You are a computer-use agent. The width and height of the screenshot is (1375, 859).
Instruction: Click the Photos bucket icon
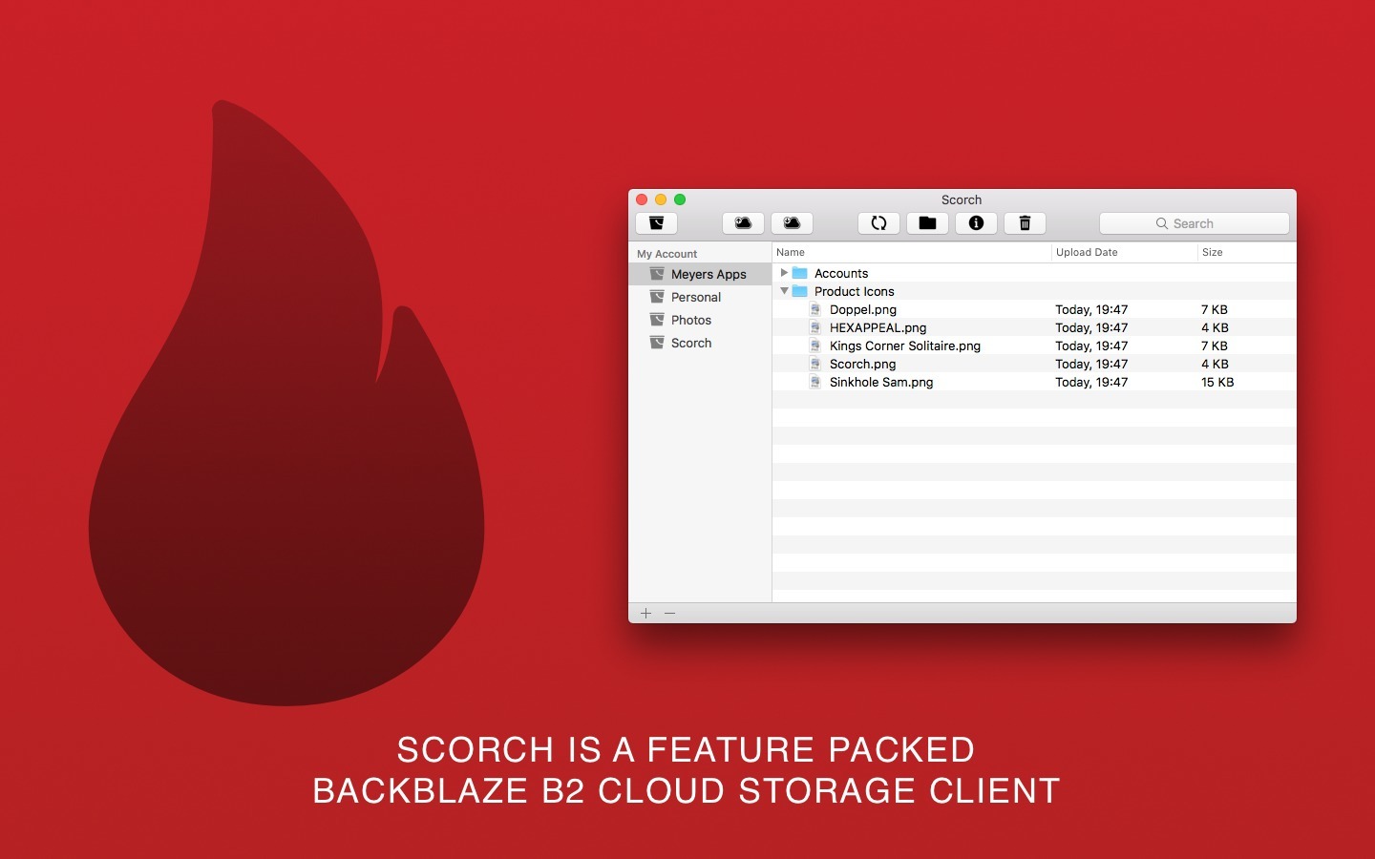[657, 320]
